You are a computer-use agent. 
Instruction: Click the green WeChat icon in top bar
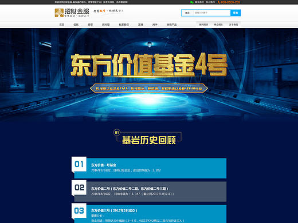pos(192,2)
